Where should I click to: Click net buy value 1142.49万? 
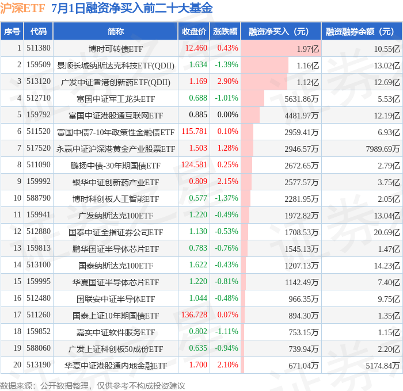coord(302,282)
